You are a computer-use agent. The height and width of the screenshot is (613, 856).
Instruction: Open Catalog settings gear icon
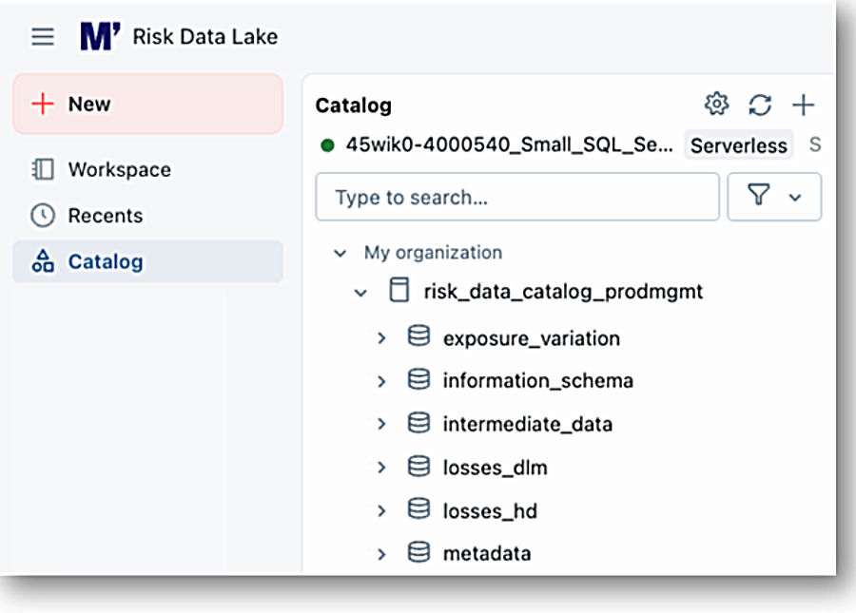(x=716, y=104)
